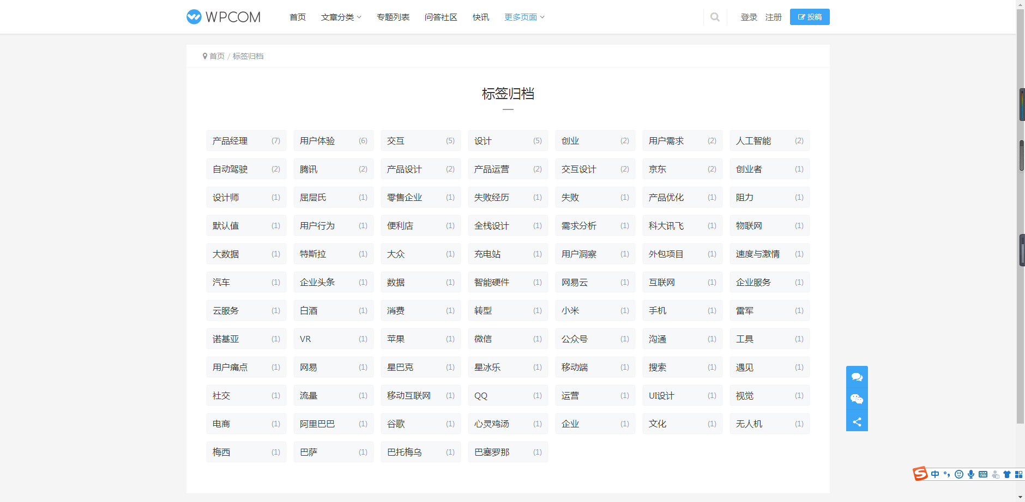
Task: Open the 速度与激情 tag
Action: click(x=770, y=254)
